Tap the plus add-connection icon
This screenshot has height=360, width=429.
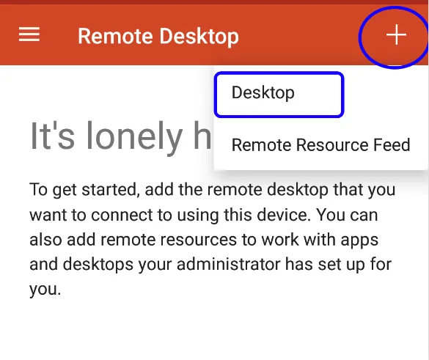pyautogui.click(x=396, y=34)
